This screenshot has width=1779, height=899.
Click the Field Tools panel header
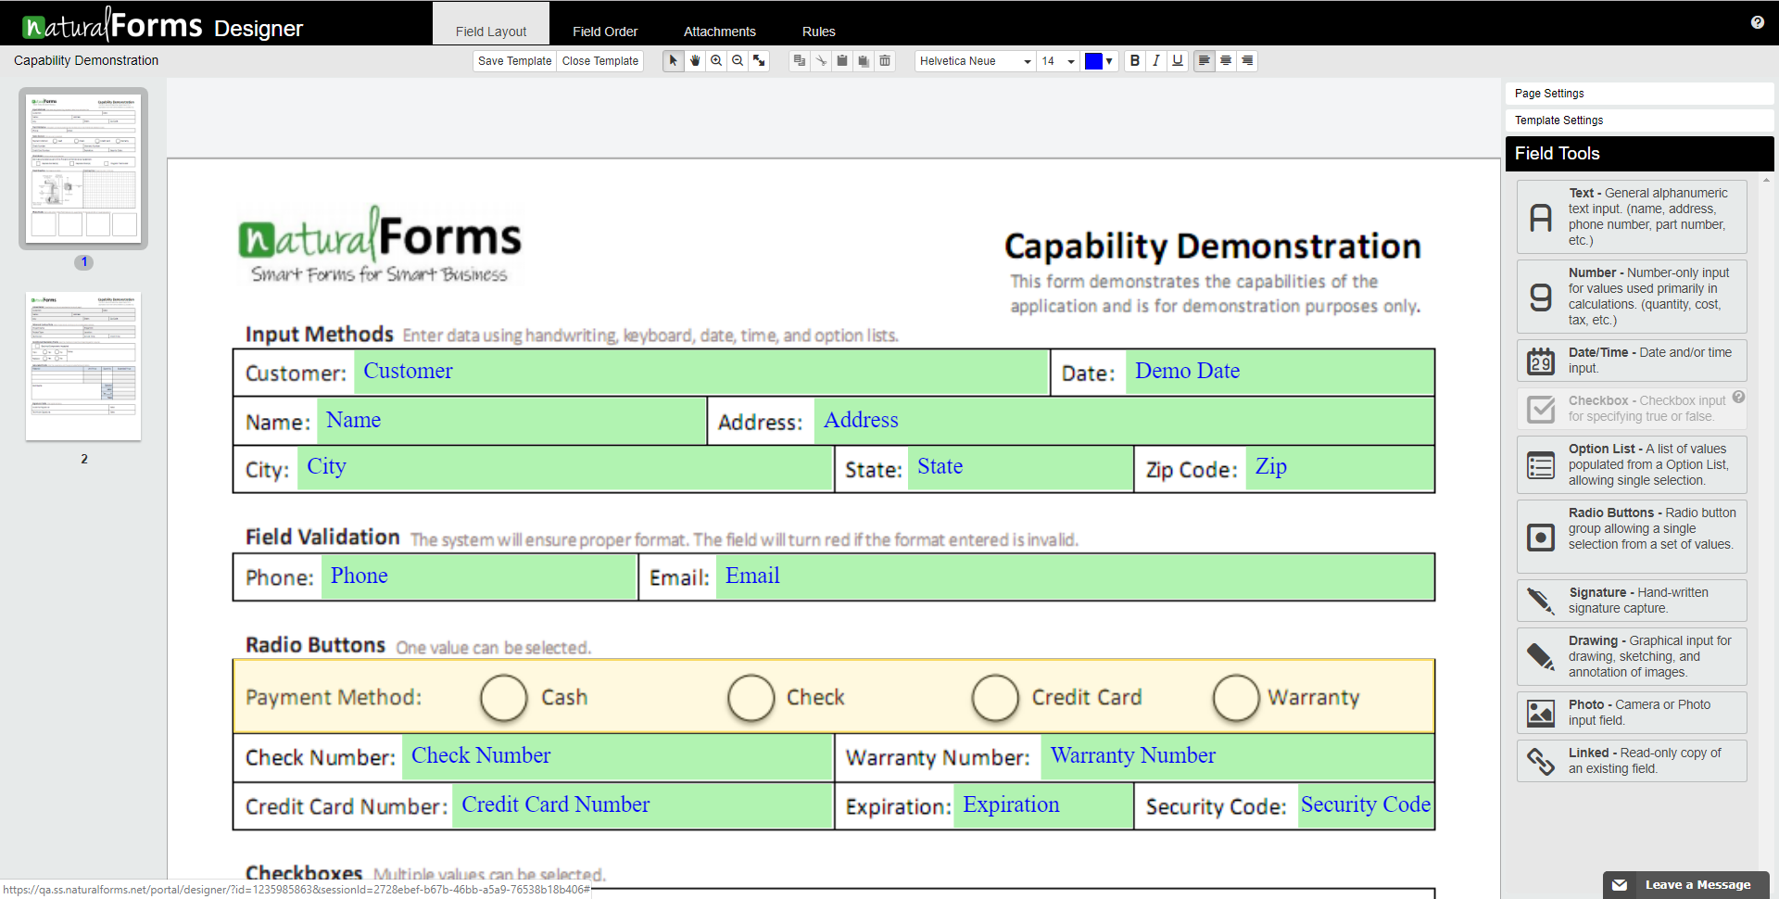[1639, 154]
